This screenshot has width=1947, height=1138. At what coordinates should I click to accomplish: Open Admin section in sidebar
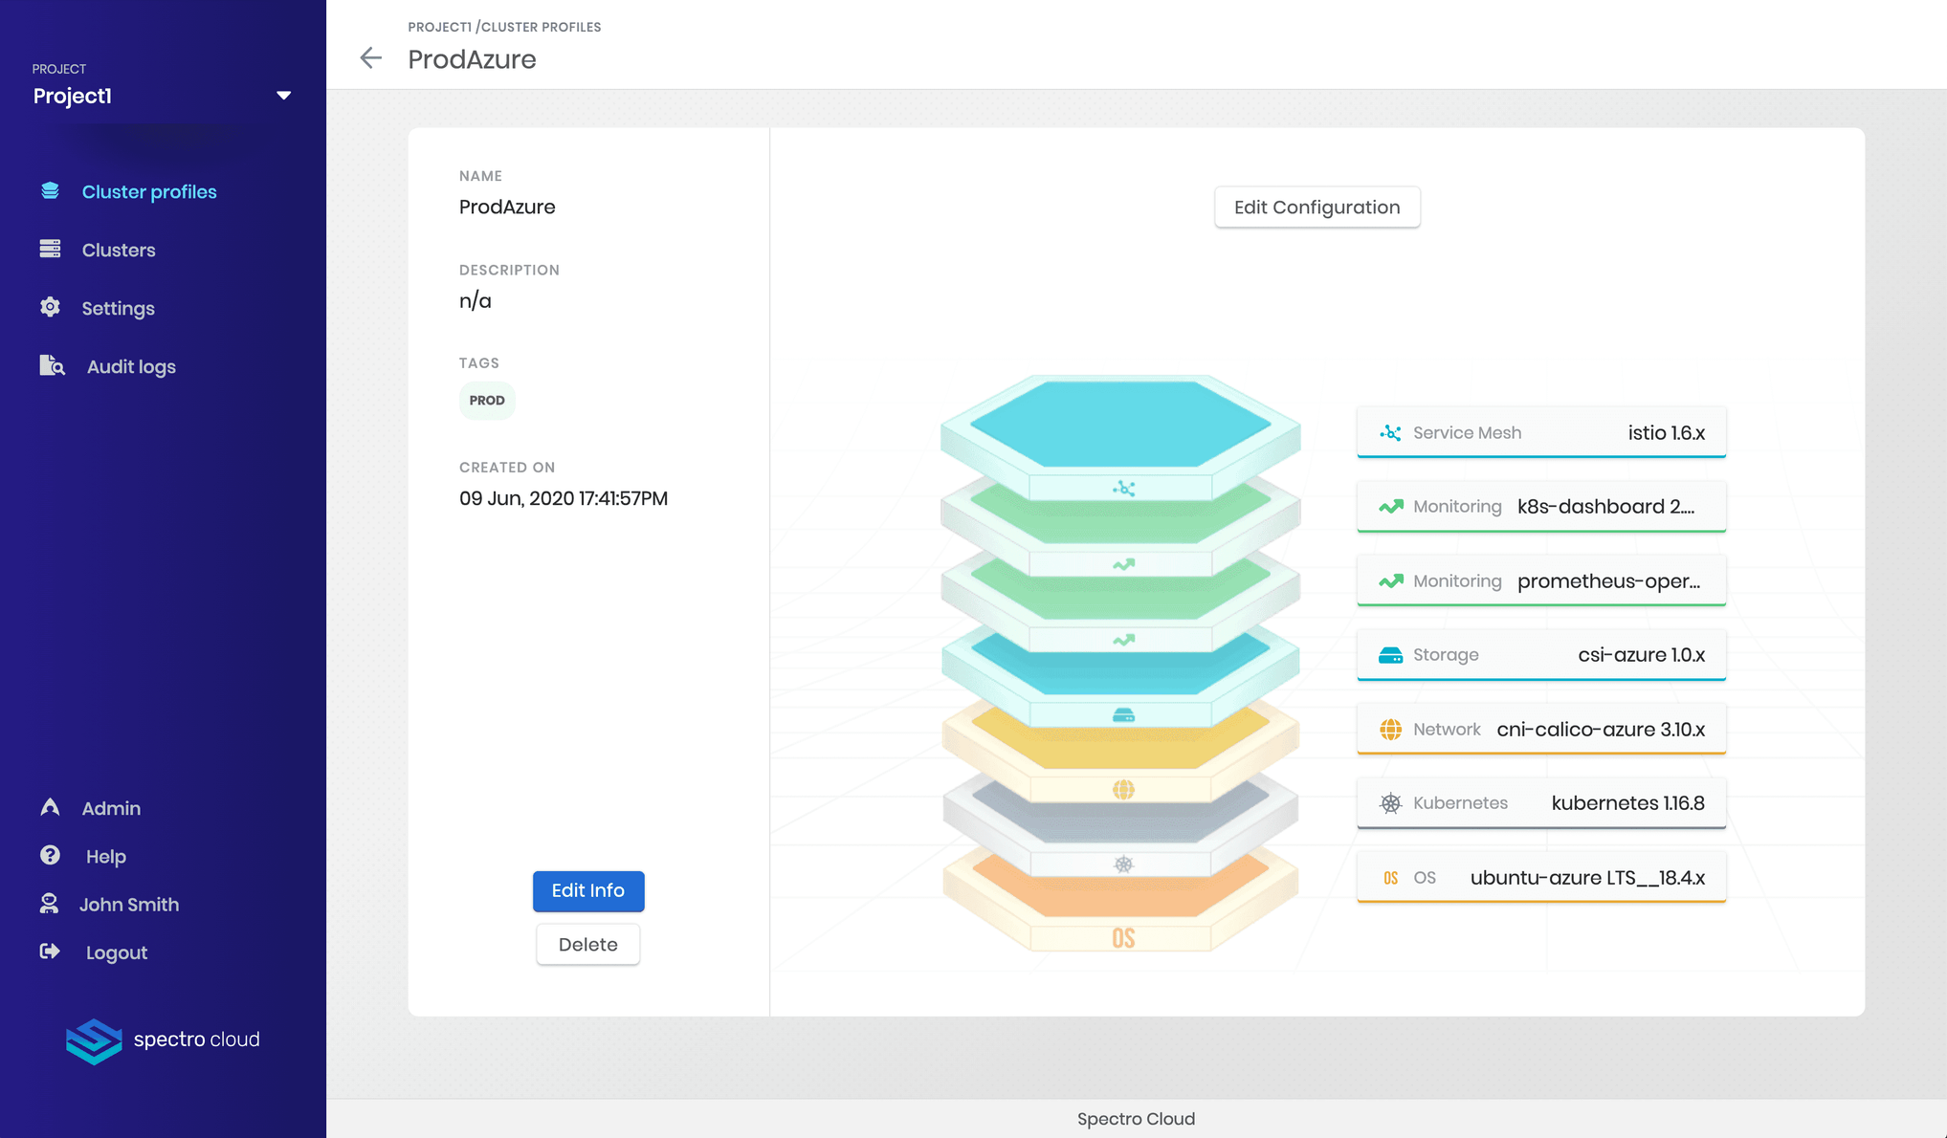coord(111,808)
